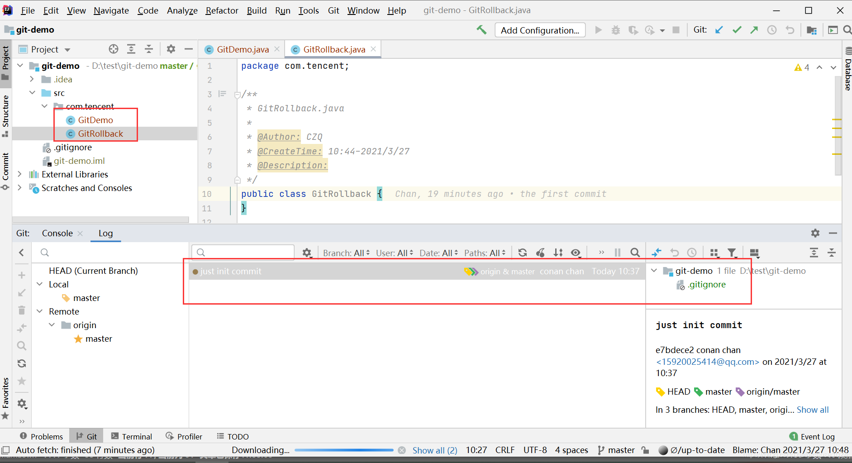Click the Downloading progress bar
Image resolution: width=852 pixels, height=463 pixels.
click(x=344, y=450)
